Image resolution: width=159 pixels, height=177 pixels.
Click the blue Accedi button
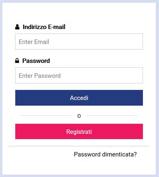[79, 98]
